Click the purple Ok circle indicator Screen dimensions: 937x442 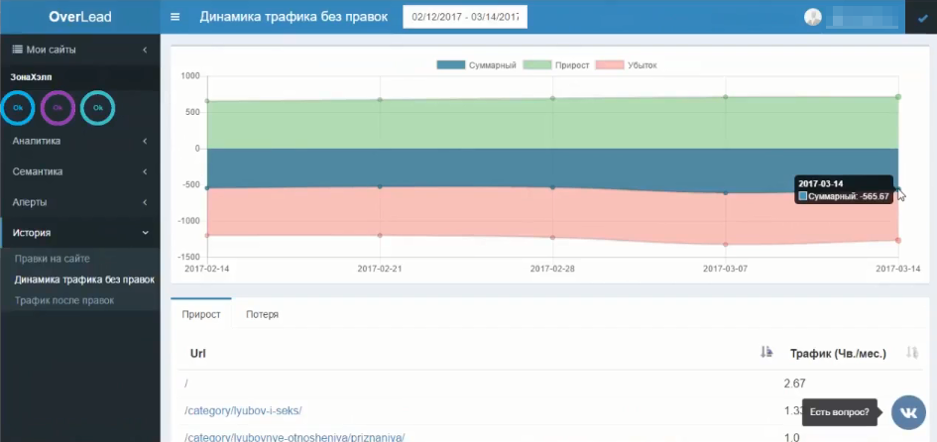(58, 108)
